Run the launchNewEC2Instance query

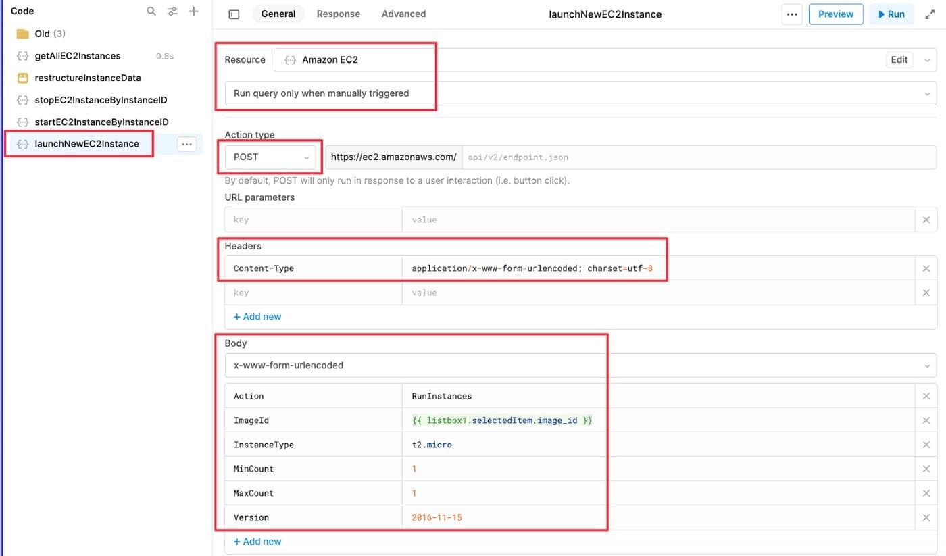pos(891,14)
